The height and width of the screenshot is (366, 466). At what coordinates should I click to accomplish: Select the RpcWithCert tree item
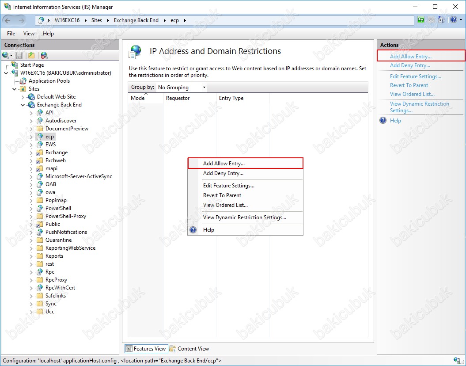[x=61, y=288]
